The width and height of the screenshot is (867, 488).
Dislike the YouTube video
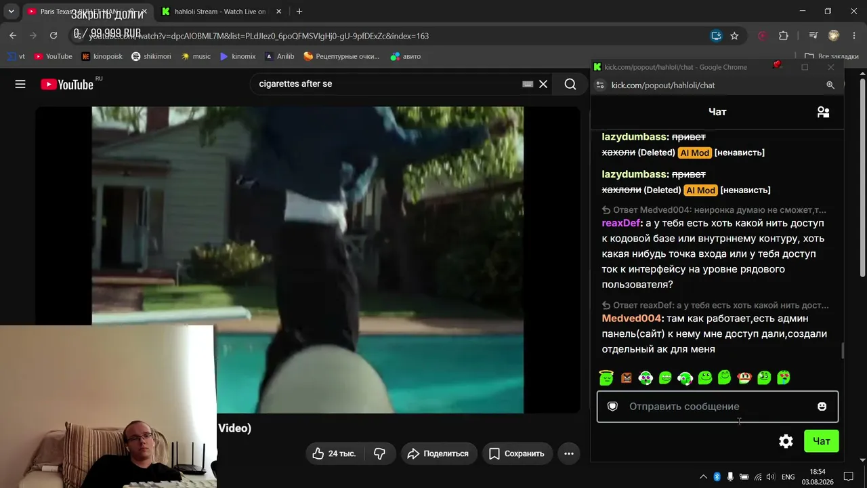click(379, 453)
